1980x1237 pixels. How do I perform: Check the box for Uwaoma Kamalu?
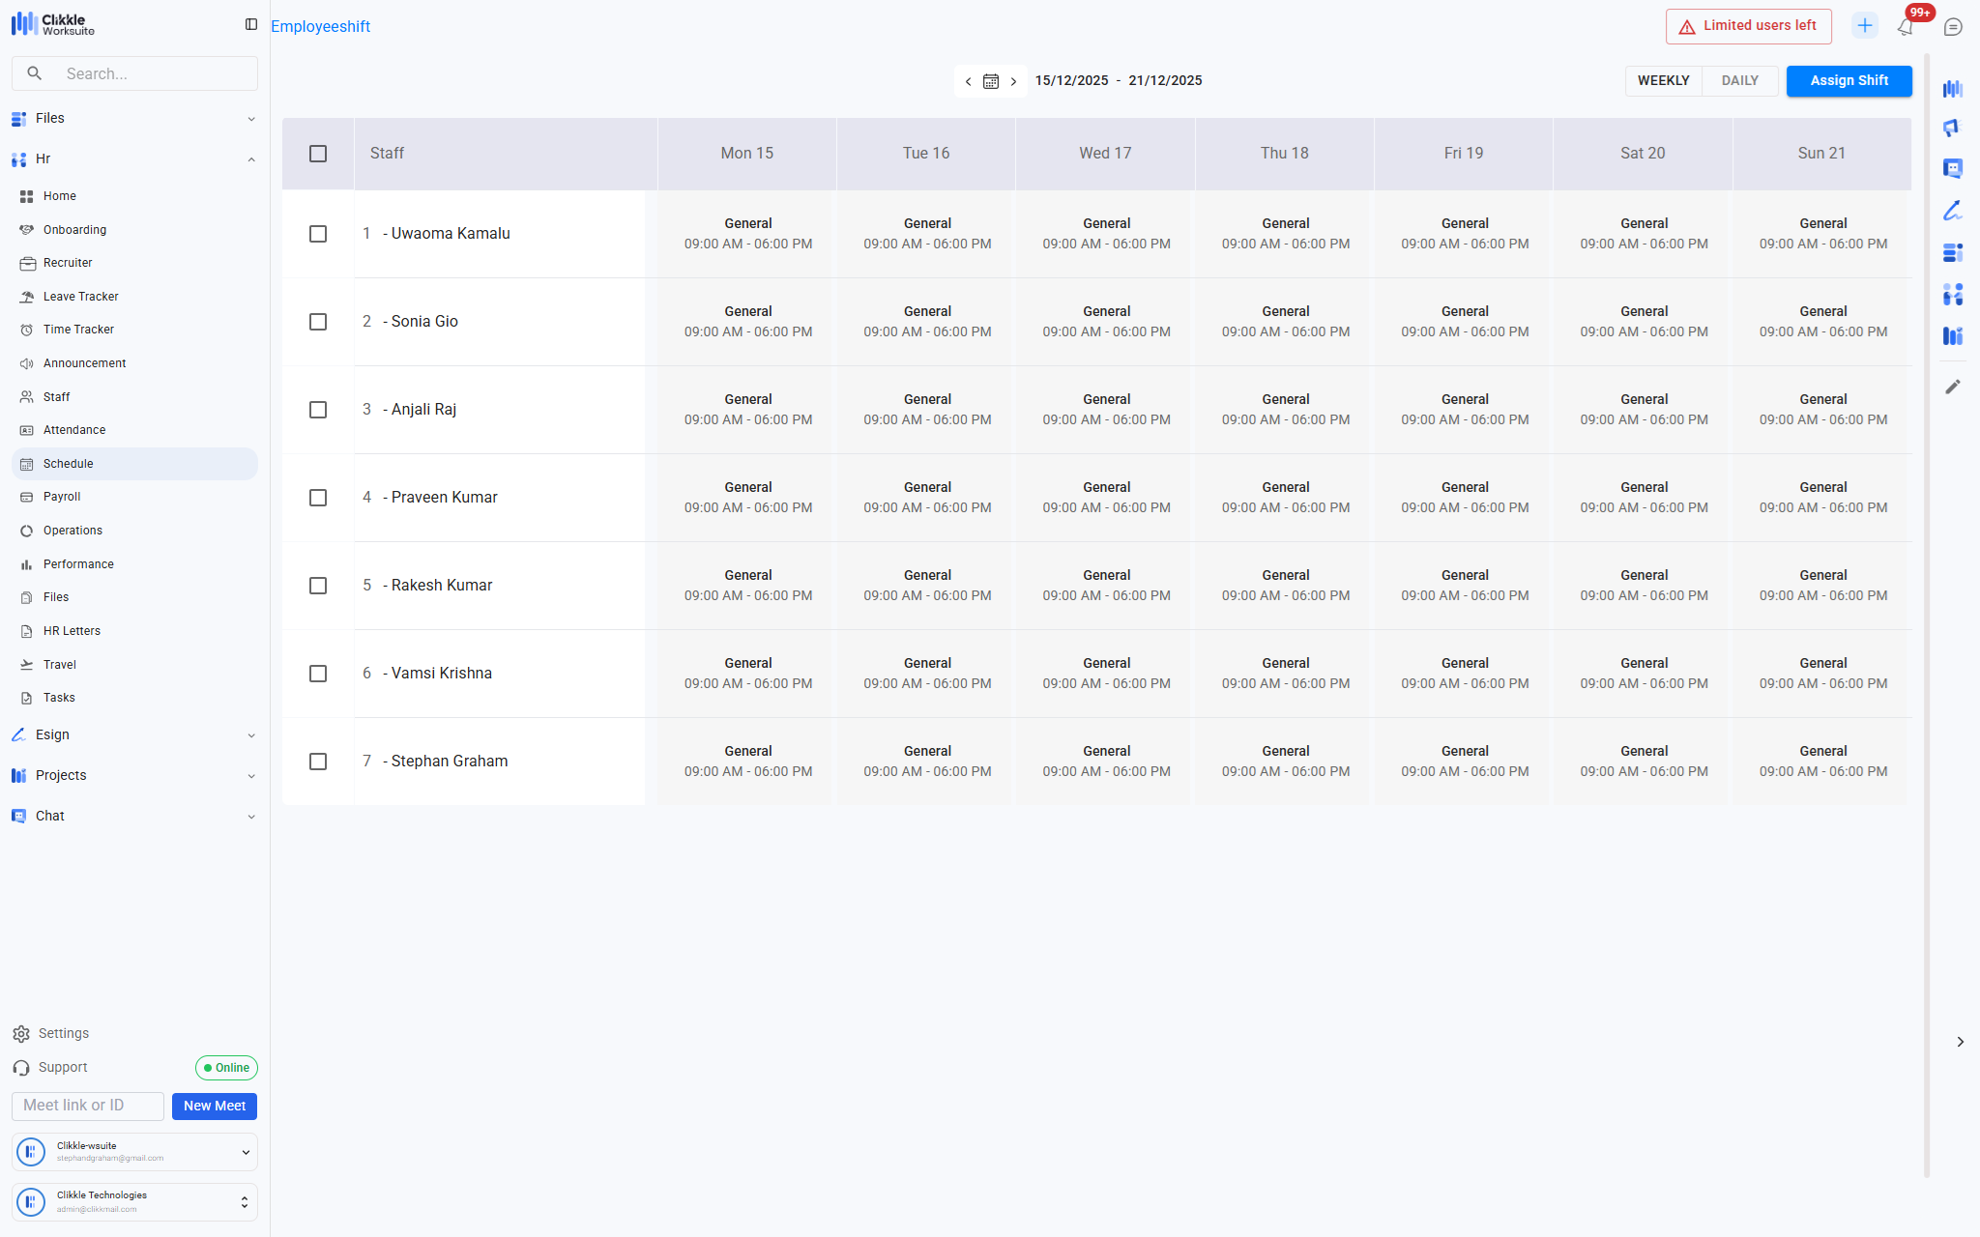click(318, 234)
